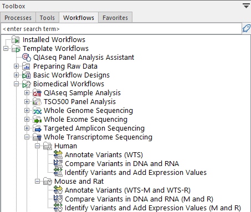This screenshot has width=251, height=212.
Task: Select the TSO500 Panel Analysis label
Action: 80,102
